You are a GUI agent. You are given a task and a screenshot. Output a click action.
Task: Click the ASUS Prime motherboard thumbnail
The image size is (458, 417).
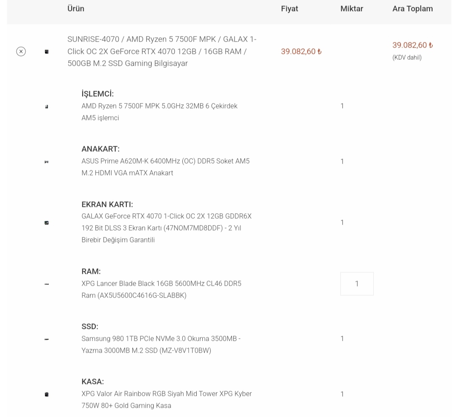click(x=47, y=161)
